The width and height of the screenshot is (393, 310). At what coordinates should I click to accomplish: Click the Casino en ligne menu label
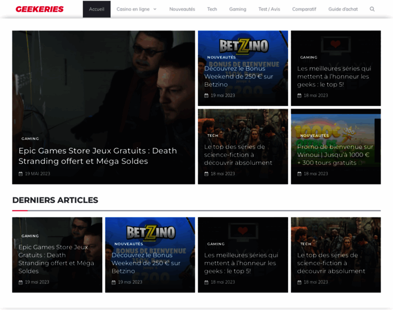[x=133, y=9]
